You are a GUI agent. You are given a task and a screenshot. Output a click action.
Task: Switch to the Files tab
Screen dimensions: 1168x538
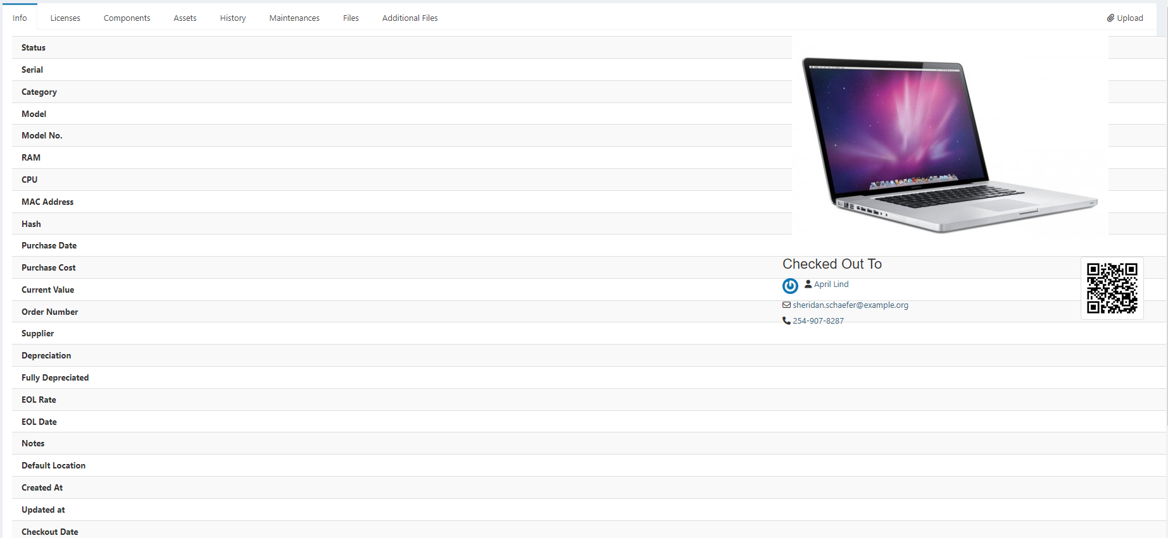(x=351, y=18)
